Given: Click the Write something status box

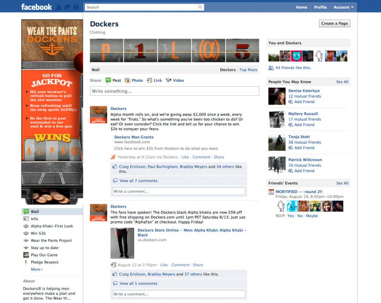Looking at the screenshot, I should click(175, 91).
